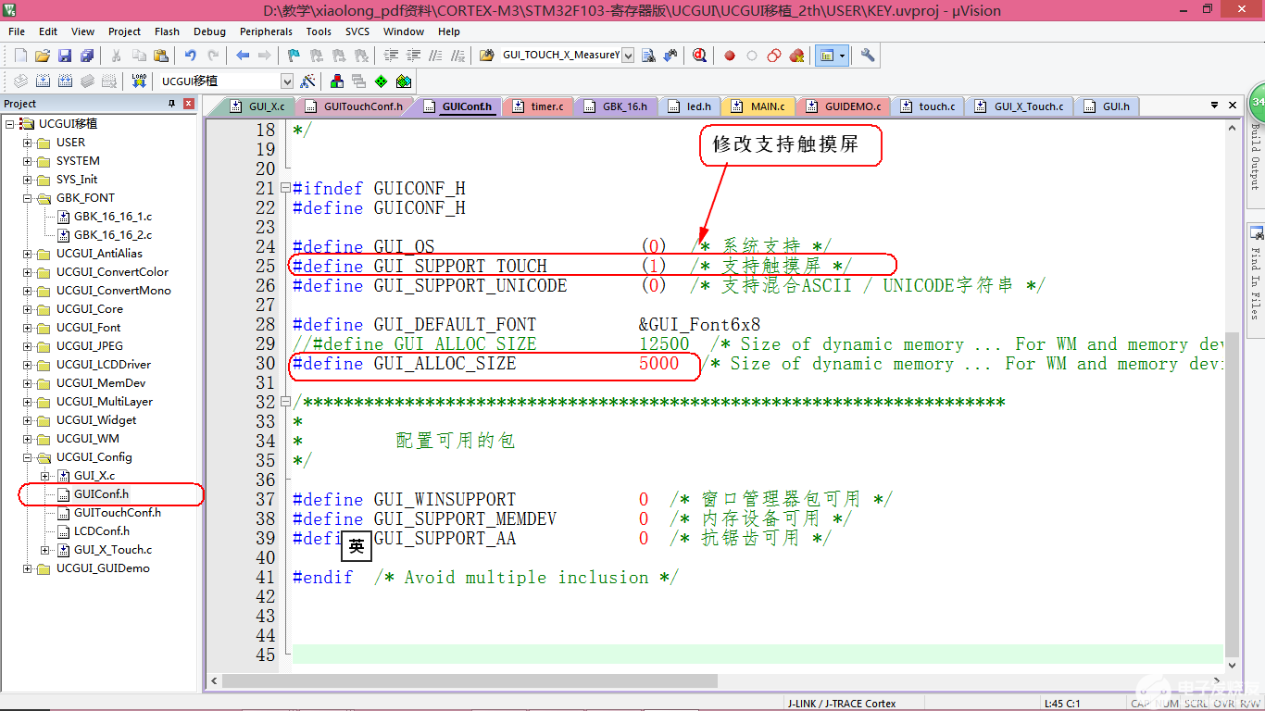Click the Paste clipboard icon
The height and width of the screenshot is (711, 1265).
coord(161,56)
